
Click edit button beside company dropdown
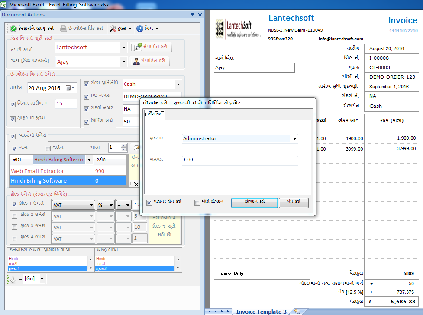[x=151, y=47]
